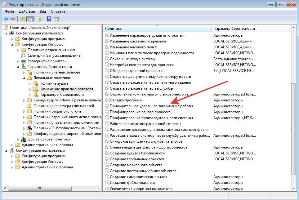
Task: Click the user icon of 'Конфигурация пользователя'
Action: pos(12,150)
